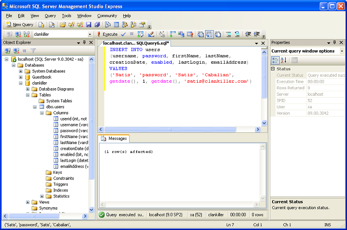Click the Open File folder icon
Image resolution: width=347 pixels, height=230 pixels.
tap(63, 25)
